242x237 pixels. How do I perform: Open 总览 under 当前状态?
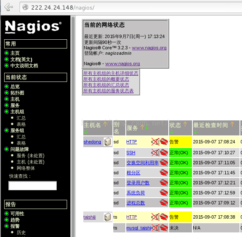click(x=15, y=87)
